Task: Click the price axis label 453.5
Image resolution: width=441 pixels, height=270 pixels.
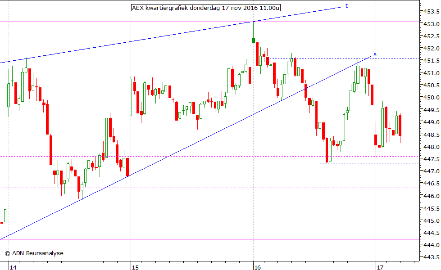Action: point(432,12)
